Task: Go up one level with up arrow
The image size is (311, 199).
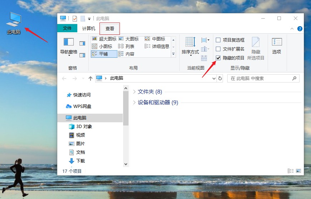Action: tap(91, 79)
